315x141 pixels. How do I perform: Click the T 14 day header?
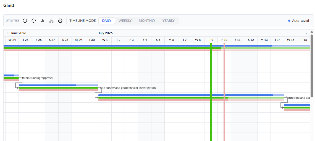(x=277, y=40)
